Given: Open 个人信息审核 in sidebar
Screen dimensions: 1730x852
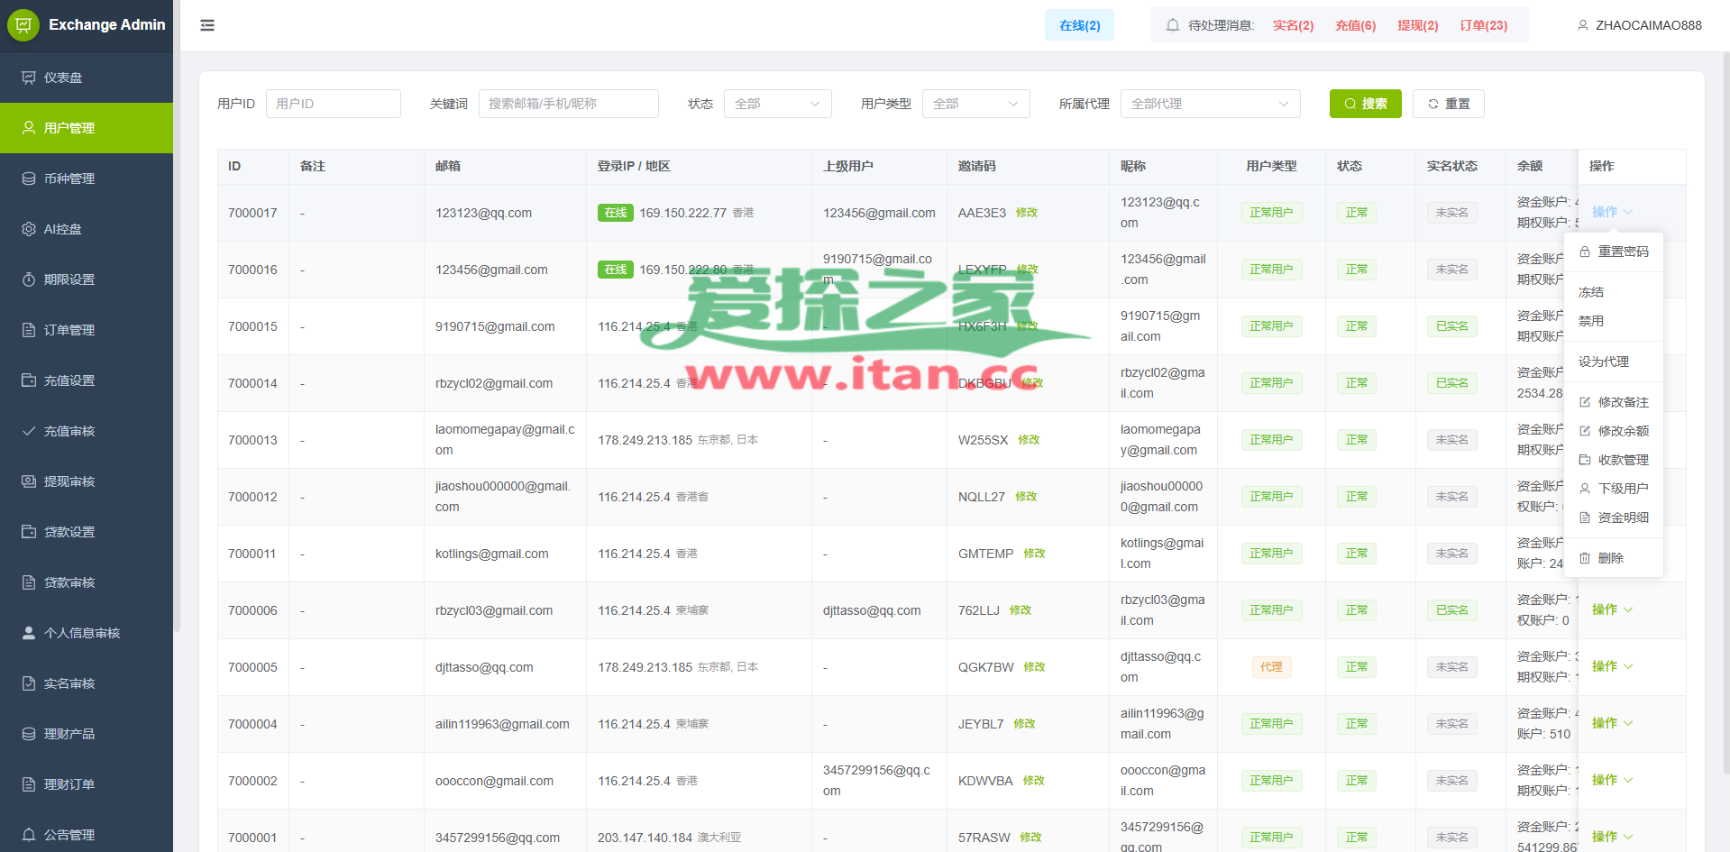Looking at the screenshot, I should (87, 633).
